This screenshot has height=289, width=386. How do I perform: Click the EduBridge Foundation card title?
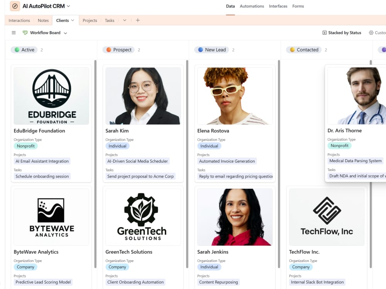pyautogui.click(x=39, y=131)
